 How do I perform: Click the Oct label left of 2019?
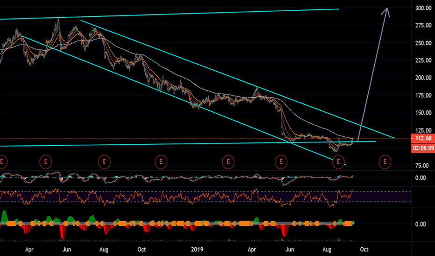click(x=141, y=249)
